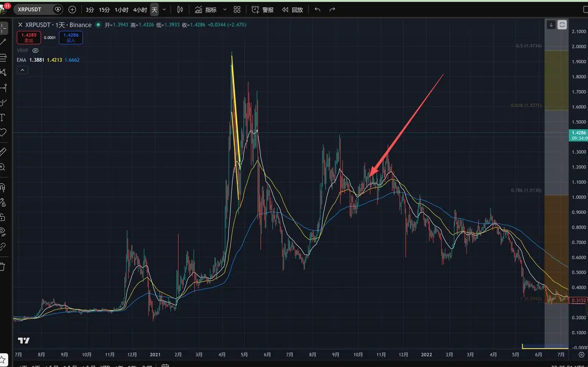Click the 0.618 (1.5771) Fibonacci level label
The height and width of the screenshot is (367, 588).
[x=527, y=106]
